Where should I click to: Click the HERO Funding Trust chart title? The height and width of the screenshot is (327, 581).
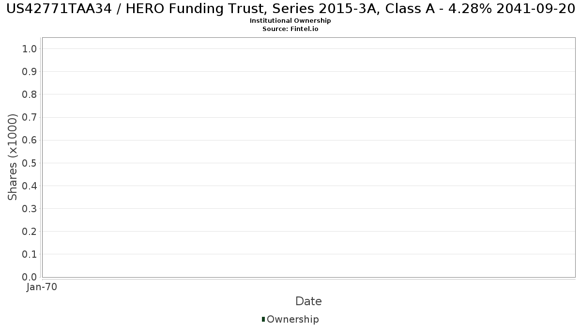[x=290, y=9]
